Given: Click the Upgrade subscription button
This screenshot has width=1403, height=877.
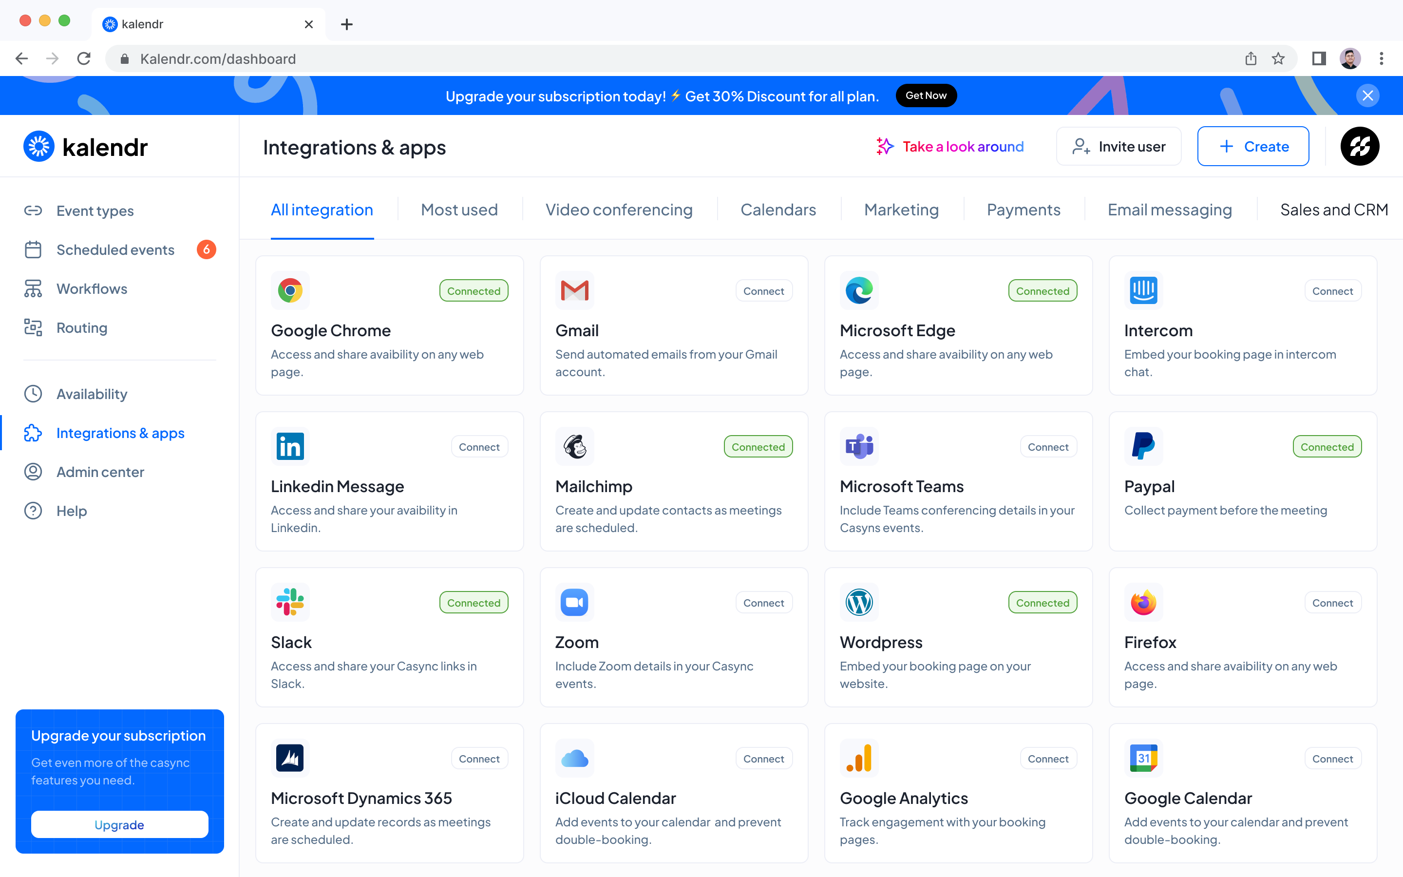Looking at the screenshot, I should click(119, 824).
